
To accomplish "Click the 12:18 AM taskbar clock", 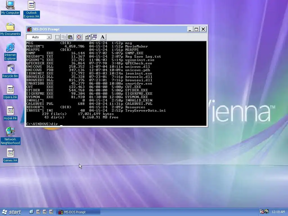I will click(x=278, y=212).
